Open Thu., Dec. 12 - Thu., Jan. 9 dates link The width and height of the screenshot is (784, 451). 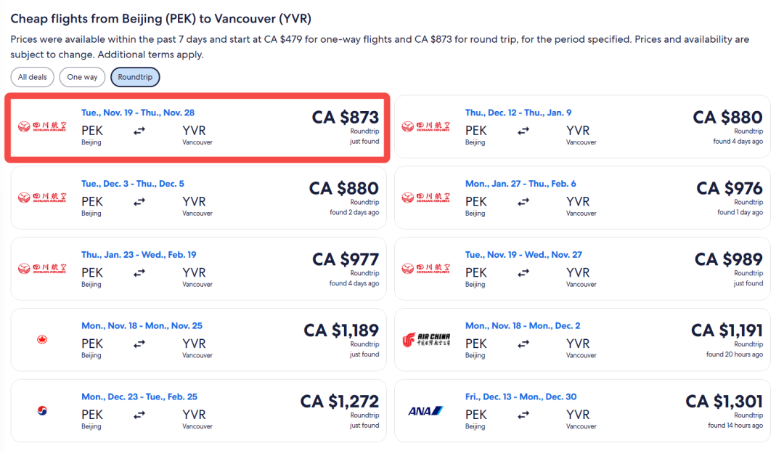click(518, 113)
